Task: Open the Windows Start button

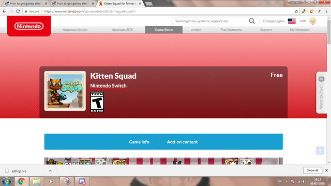Action: point(6,181)
